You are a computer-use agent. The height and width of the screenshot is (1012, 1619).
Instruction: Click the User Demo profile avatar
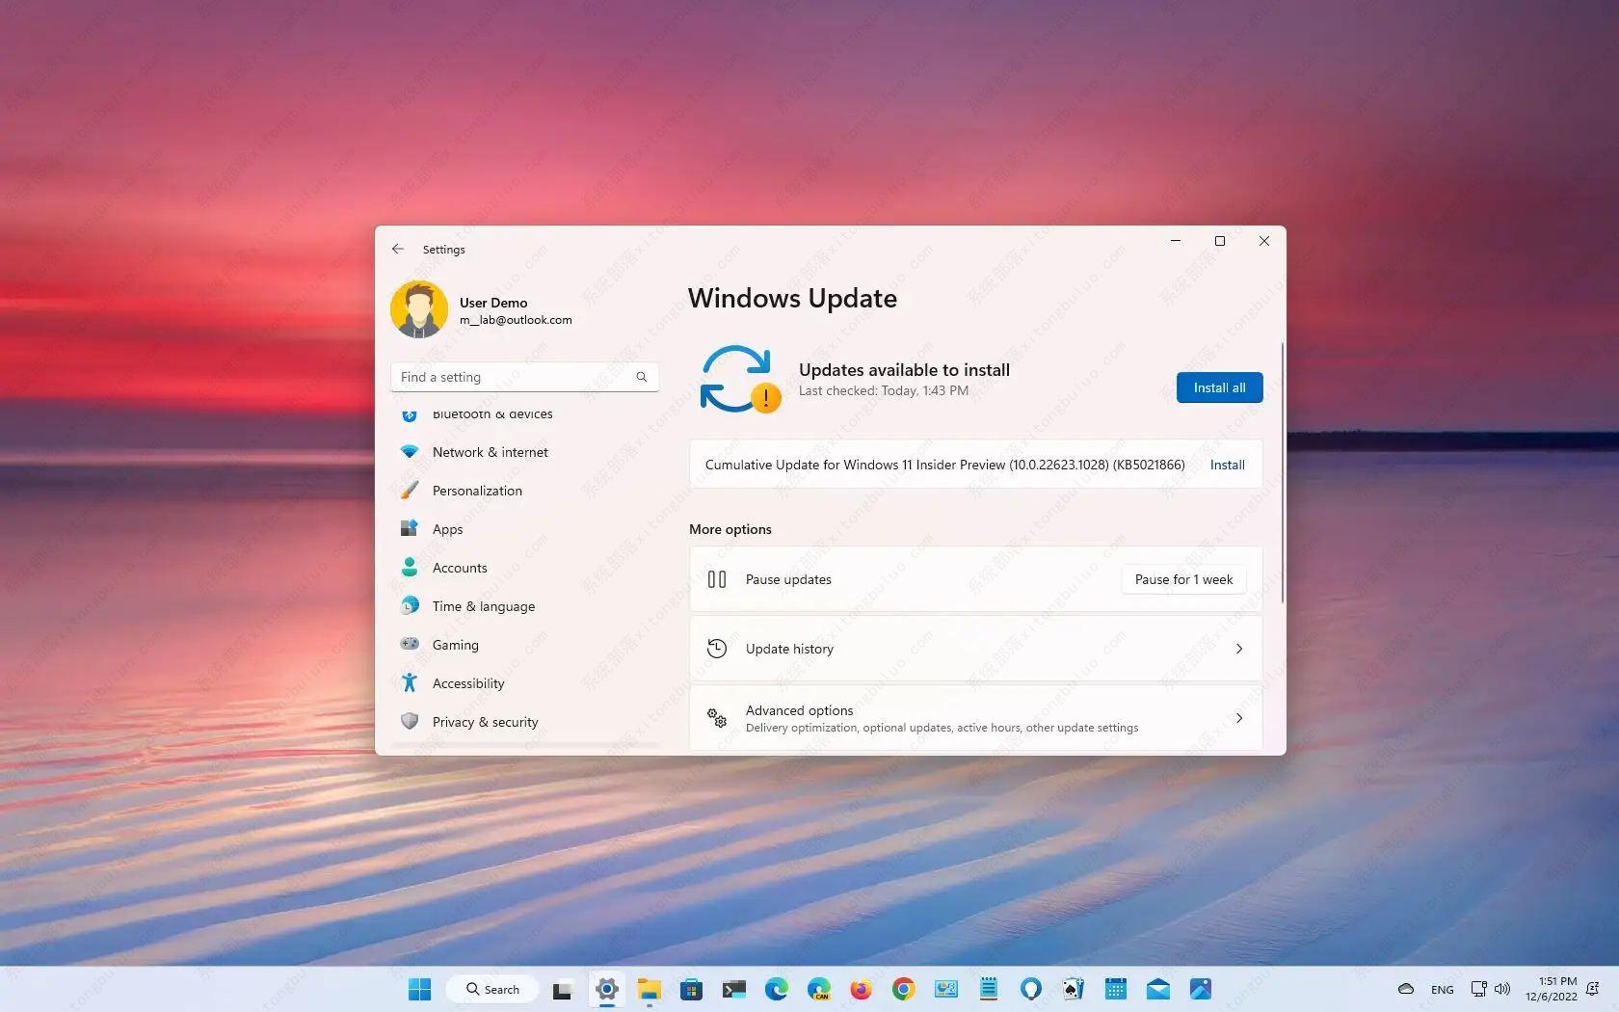pos(419,308)
